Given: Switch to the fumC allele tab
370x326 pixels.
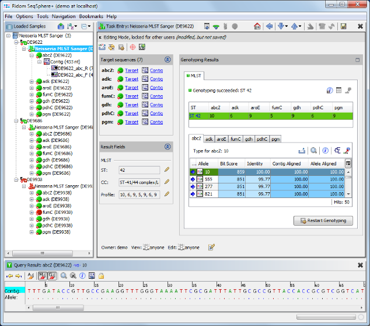Looking at the screenshot, I should coord(236,139).
